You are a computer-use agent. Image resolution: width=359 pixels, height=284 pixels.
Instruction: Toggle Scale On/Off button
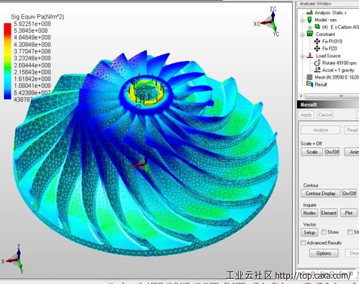[x=332, y=152]
